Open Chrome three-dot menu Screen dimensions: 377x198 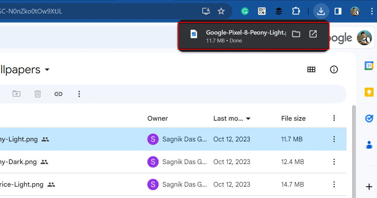[x=372, y=12]
